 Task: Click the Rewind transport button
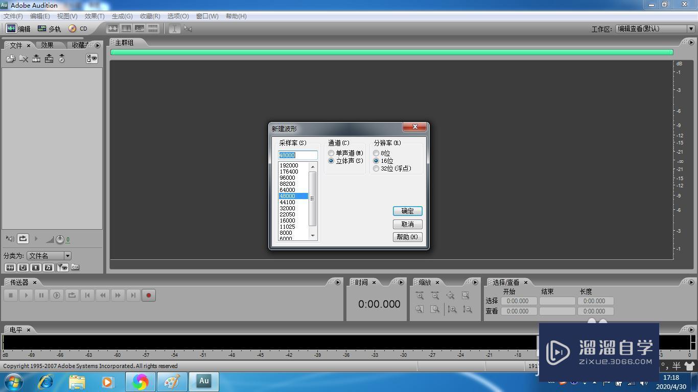click(103, 295)
